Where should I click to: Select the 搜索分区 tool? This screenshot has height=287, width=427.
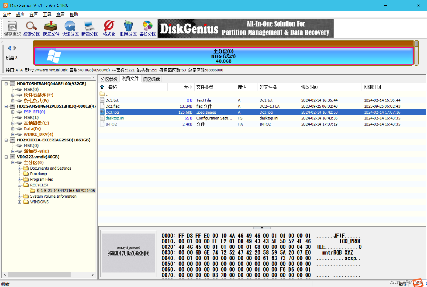(31, 28)
